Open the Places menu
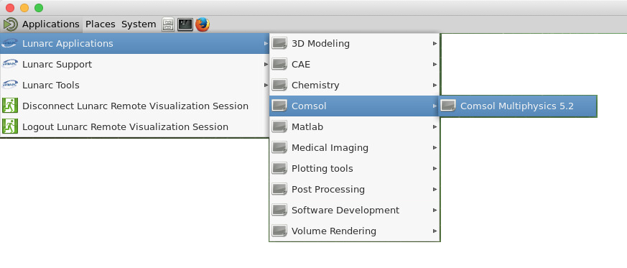 [101, 24]
